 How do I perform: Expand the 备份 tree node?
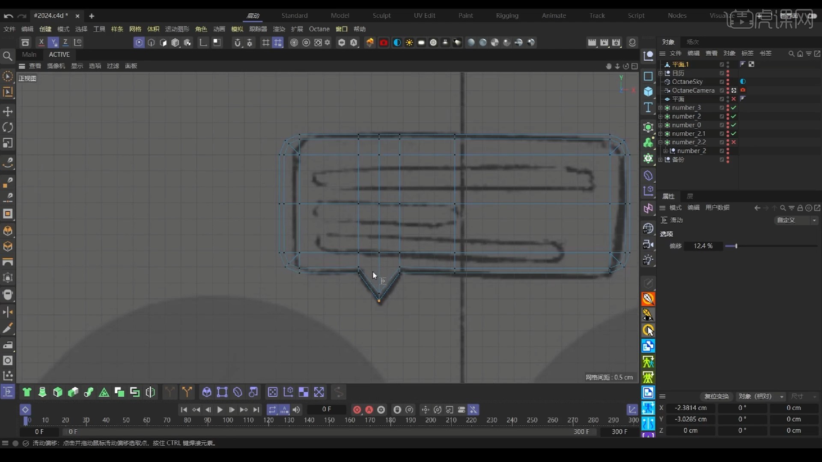[661, 160]
